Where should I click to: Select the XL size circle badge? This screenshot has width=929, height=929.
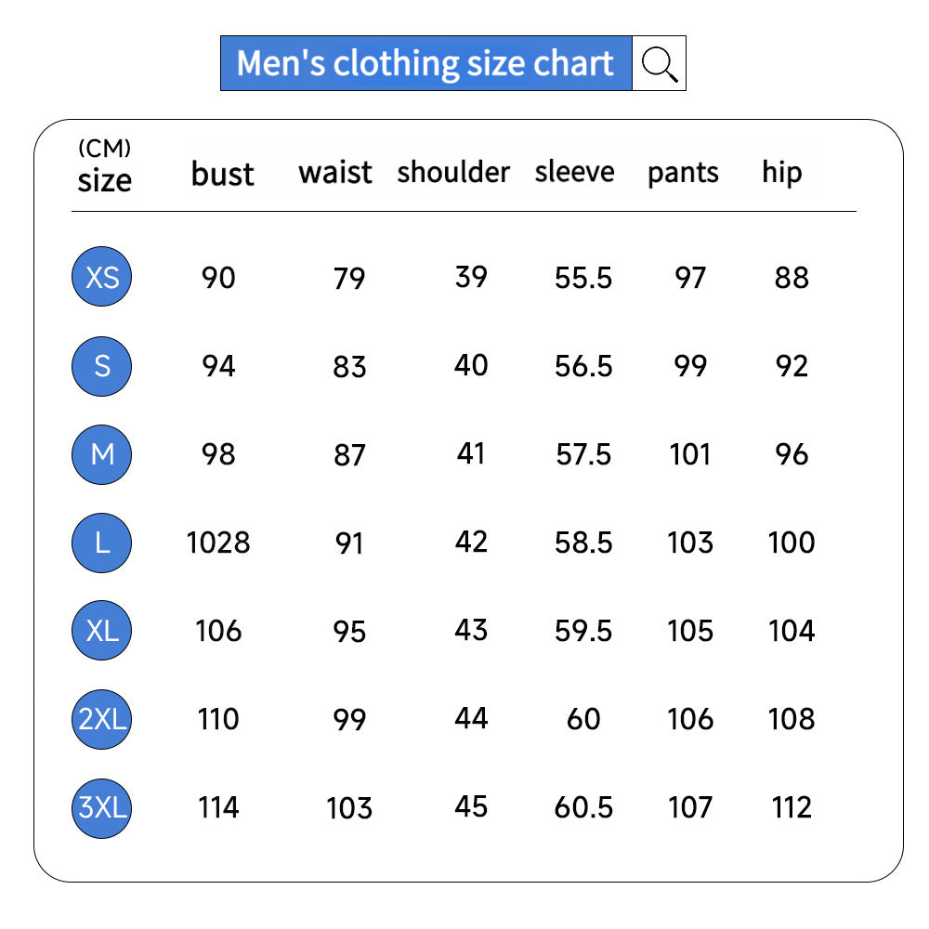click(x=101, y=631)
